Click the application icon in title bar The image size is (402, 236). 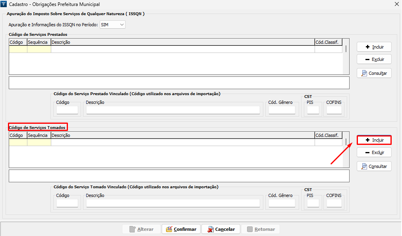coord(5,4)
